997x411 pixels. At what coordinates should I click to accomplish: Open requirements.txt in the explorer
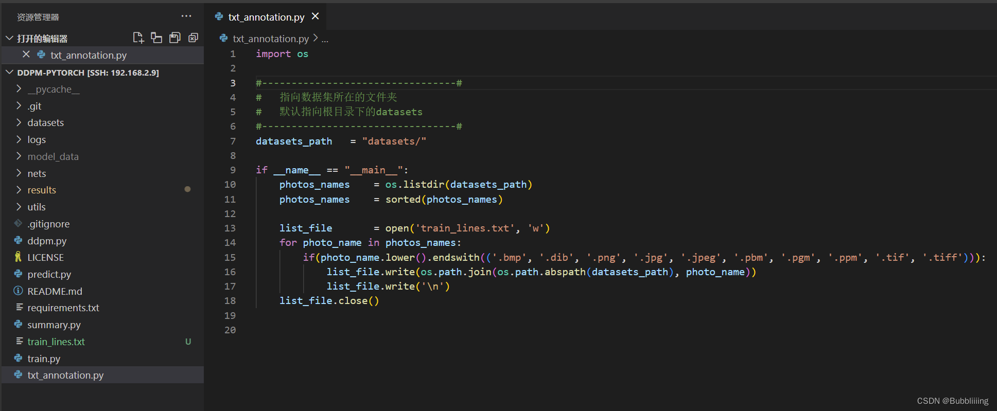pos(103,308)
